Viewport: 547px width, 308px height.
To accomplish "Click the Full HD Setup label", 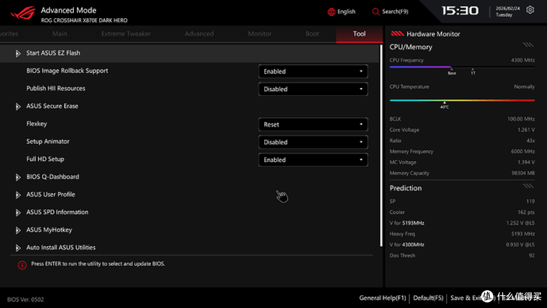I will point(46,159).
